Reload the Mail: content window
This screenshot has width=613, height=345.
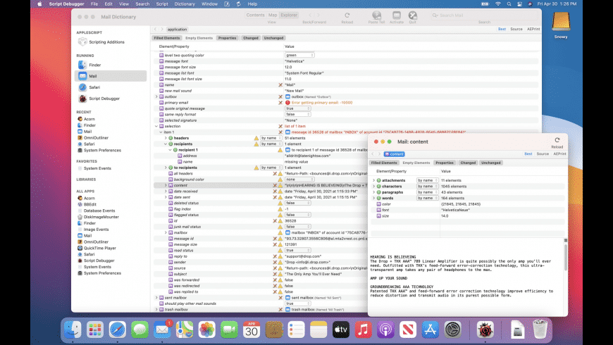[x=557, y=140]
